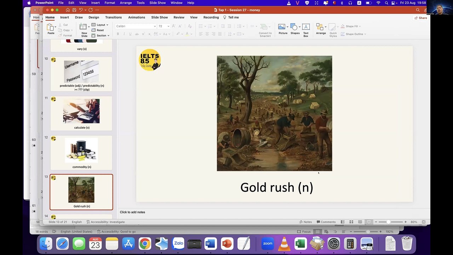453x255 pixels.
Task: Select slide 11 'calculate (v)' thumbnail
Action: pos(81,113)
